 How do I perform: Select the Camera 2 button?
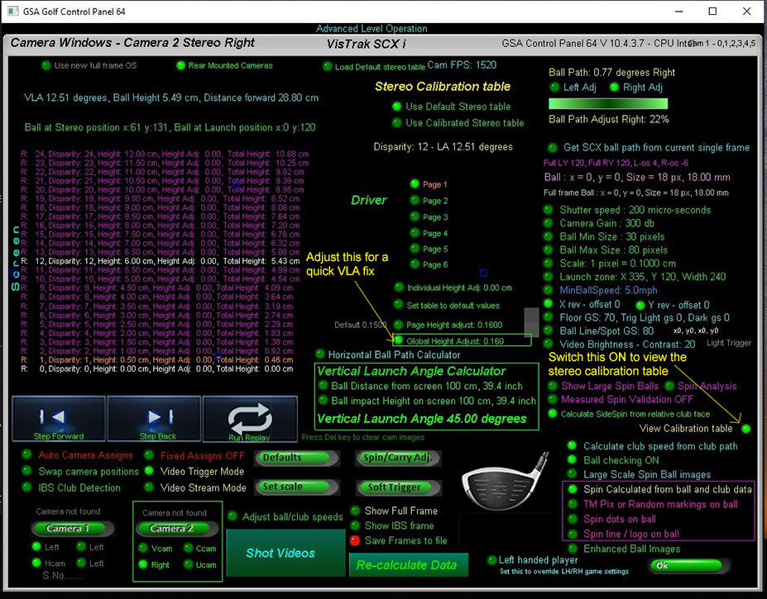[x=172, y=528]
